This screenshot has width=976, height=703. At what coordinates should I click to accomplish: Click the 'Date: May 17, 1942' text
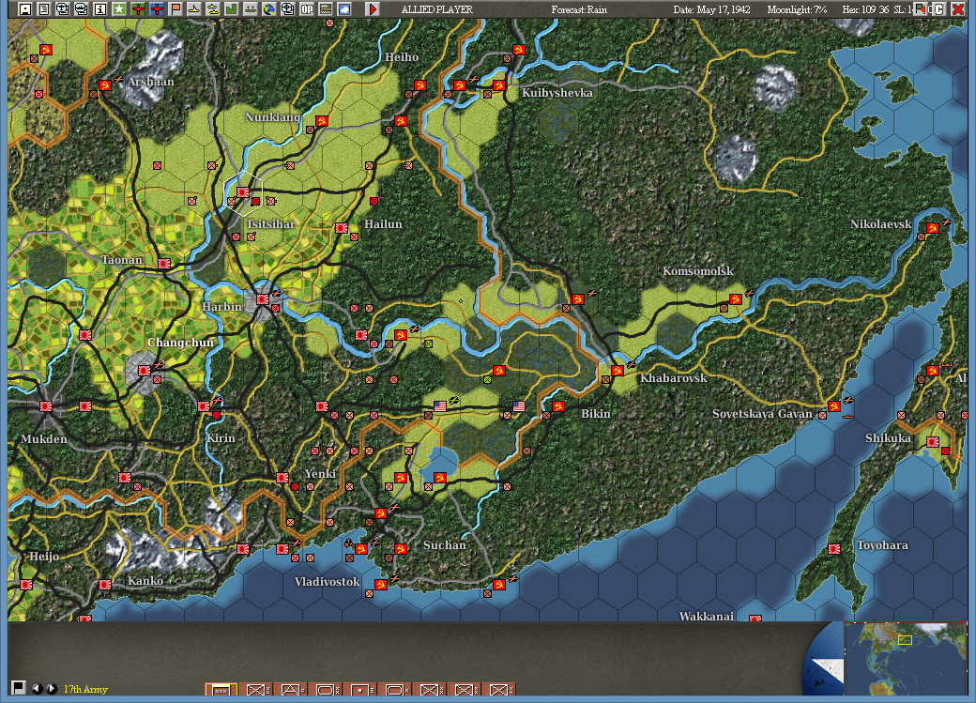coord(711,9)
